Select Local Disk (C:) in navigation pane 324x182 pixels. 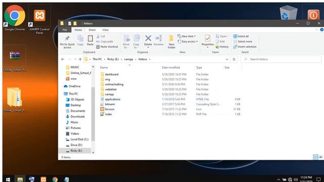click(x=79, y=140)
